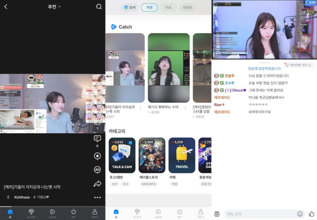317x220 pixels.
Task: Open the 해기식 뽀뽀하는 수아 thumbnail
Action: pyautogui.click(x=169, y=68)
